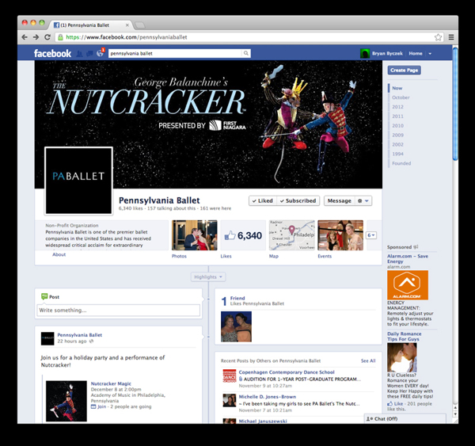Click the search magnifier icon

click(x=246, y=53)
